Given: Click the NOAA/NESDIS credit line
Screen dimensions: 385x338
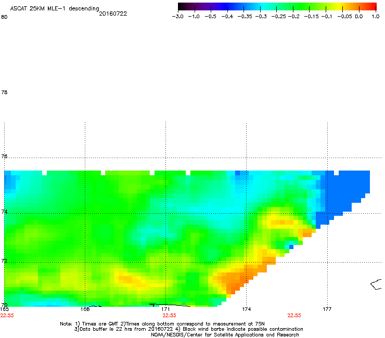Looking at the screenshot, I should click(225, 335).
